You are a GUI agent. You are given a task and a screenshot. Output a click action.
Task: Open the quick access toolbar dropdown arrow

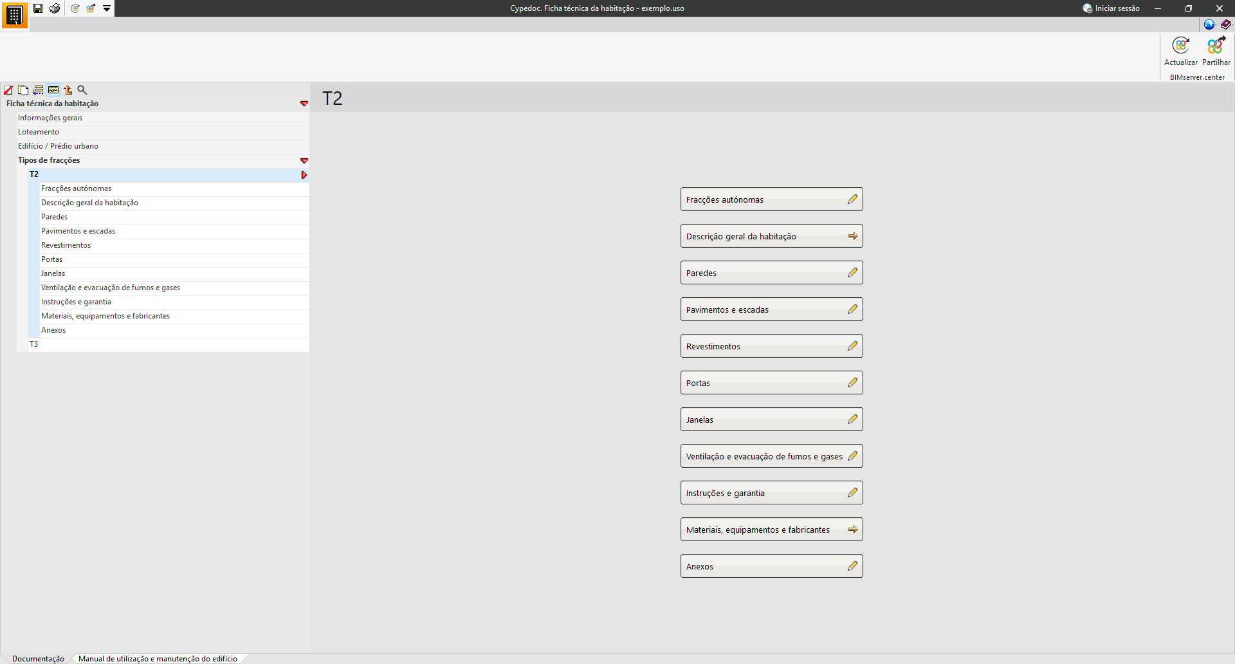[x=107, y=8]
